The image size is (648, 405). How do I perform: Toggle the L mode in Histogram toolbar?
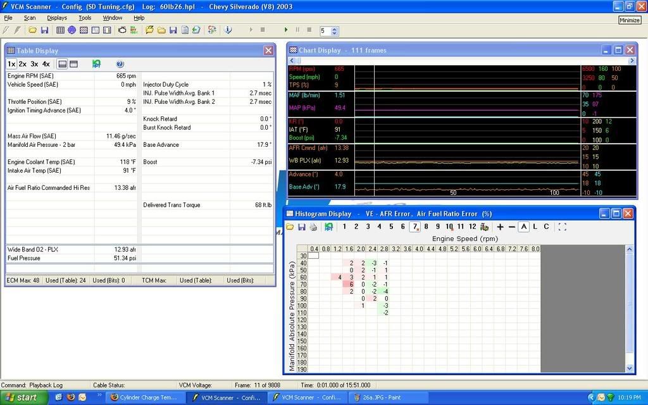point(535,227)
